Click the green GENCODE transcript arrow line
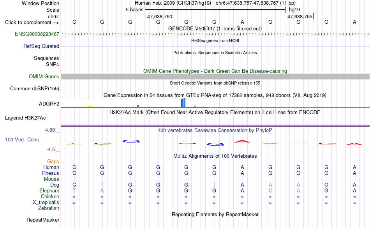Viewport: 370px width, 229px height. tap(215, 34)
